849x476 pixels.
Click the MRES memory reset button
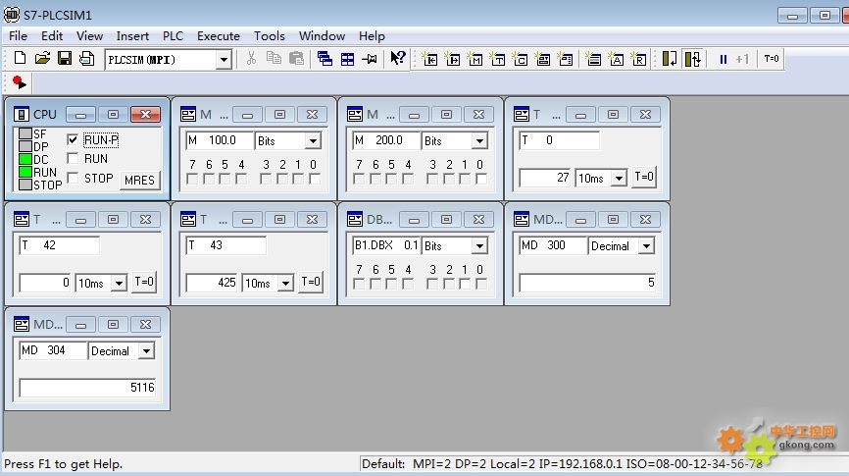[x=139, y=180]
